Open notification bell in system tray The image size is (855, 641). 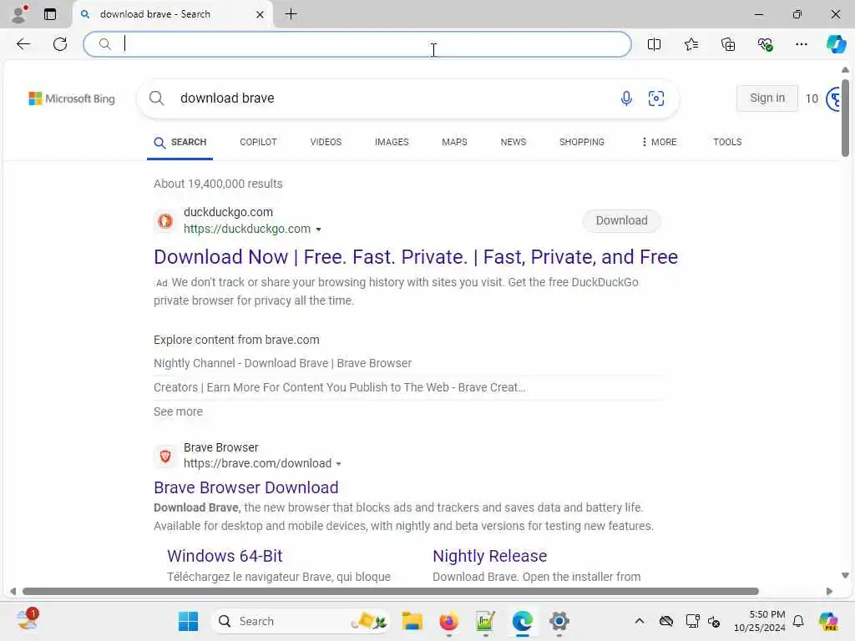798,621
